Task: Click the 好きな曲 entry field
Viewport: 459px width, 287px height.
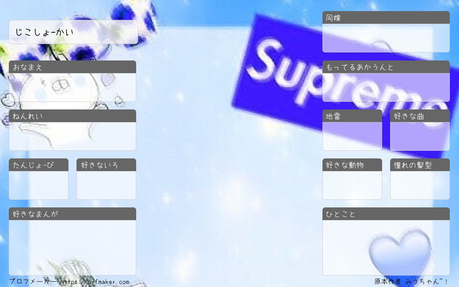Action: [420, 136]
